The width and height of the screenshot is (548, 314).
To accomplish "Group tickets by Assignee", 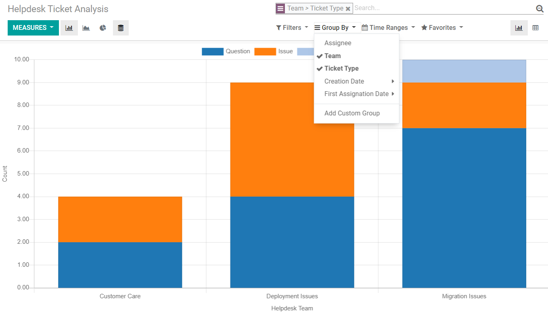I will (x=338, y=43).
